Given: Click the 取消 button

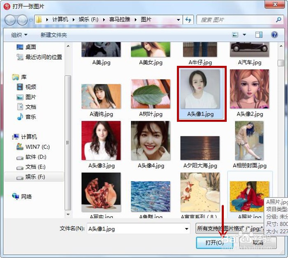Looking at the screenshot, I should click(258, 243).
